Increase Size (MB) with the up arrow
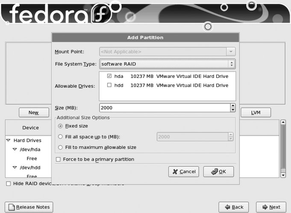Image resolution: width=291 pixels, height=213 pixels. point(233,106)
